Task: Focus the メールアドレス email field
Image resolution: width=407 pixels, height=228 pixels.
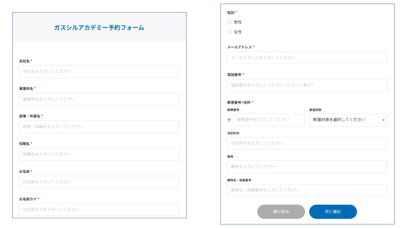Action: pos(307,58)
